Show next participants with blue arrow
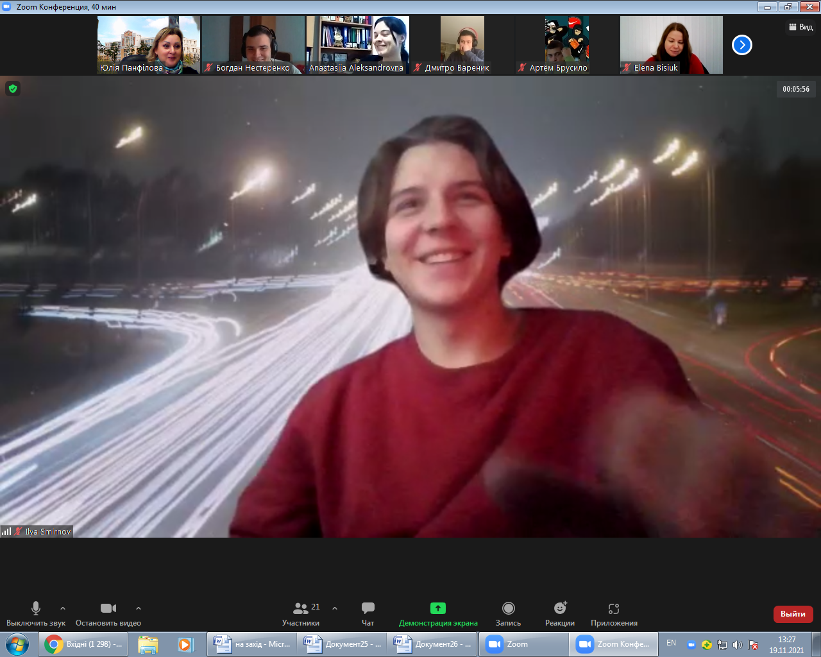821x657 pixels. click(x=742, y=45)
